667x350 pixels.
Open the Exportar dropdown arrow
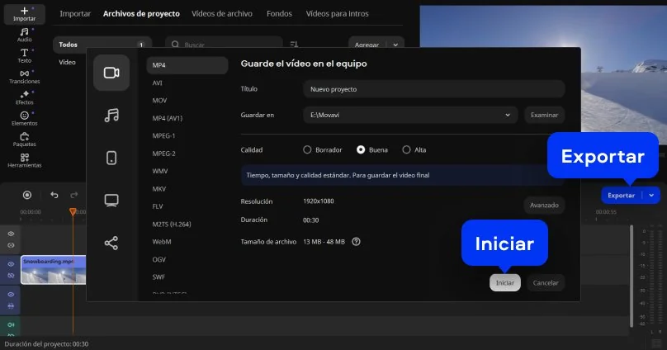[x=652, y=196]
